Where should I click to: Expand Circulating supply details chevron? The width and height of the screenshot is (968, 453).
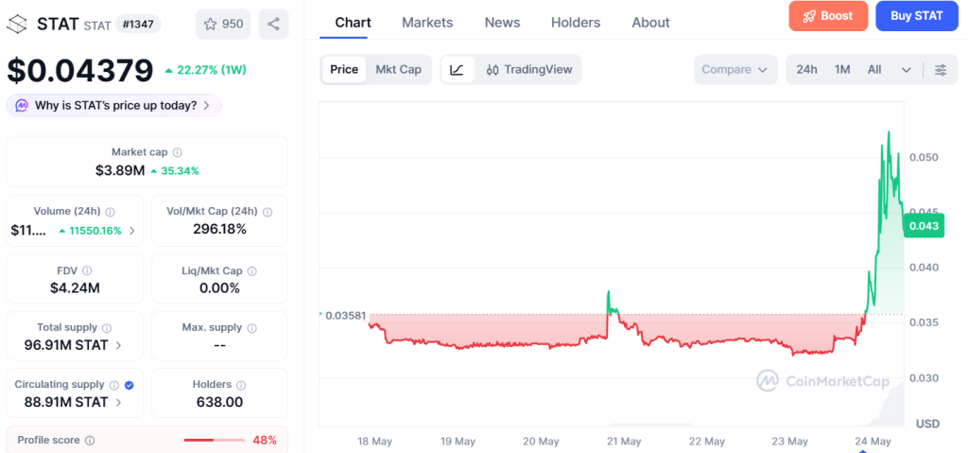coord(119,402)
